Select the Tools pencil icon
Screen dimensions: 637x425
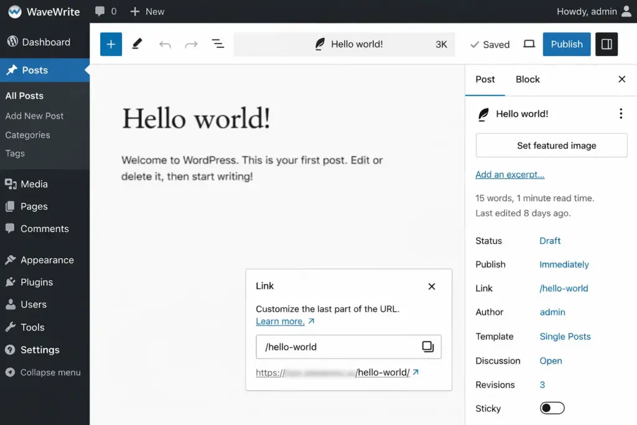tap(137, 44)
